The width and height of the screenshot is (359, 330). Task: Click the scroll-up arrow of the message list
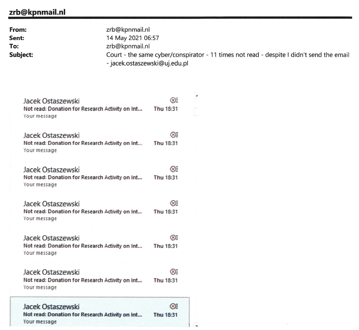coord(197,95)
